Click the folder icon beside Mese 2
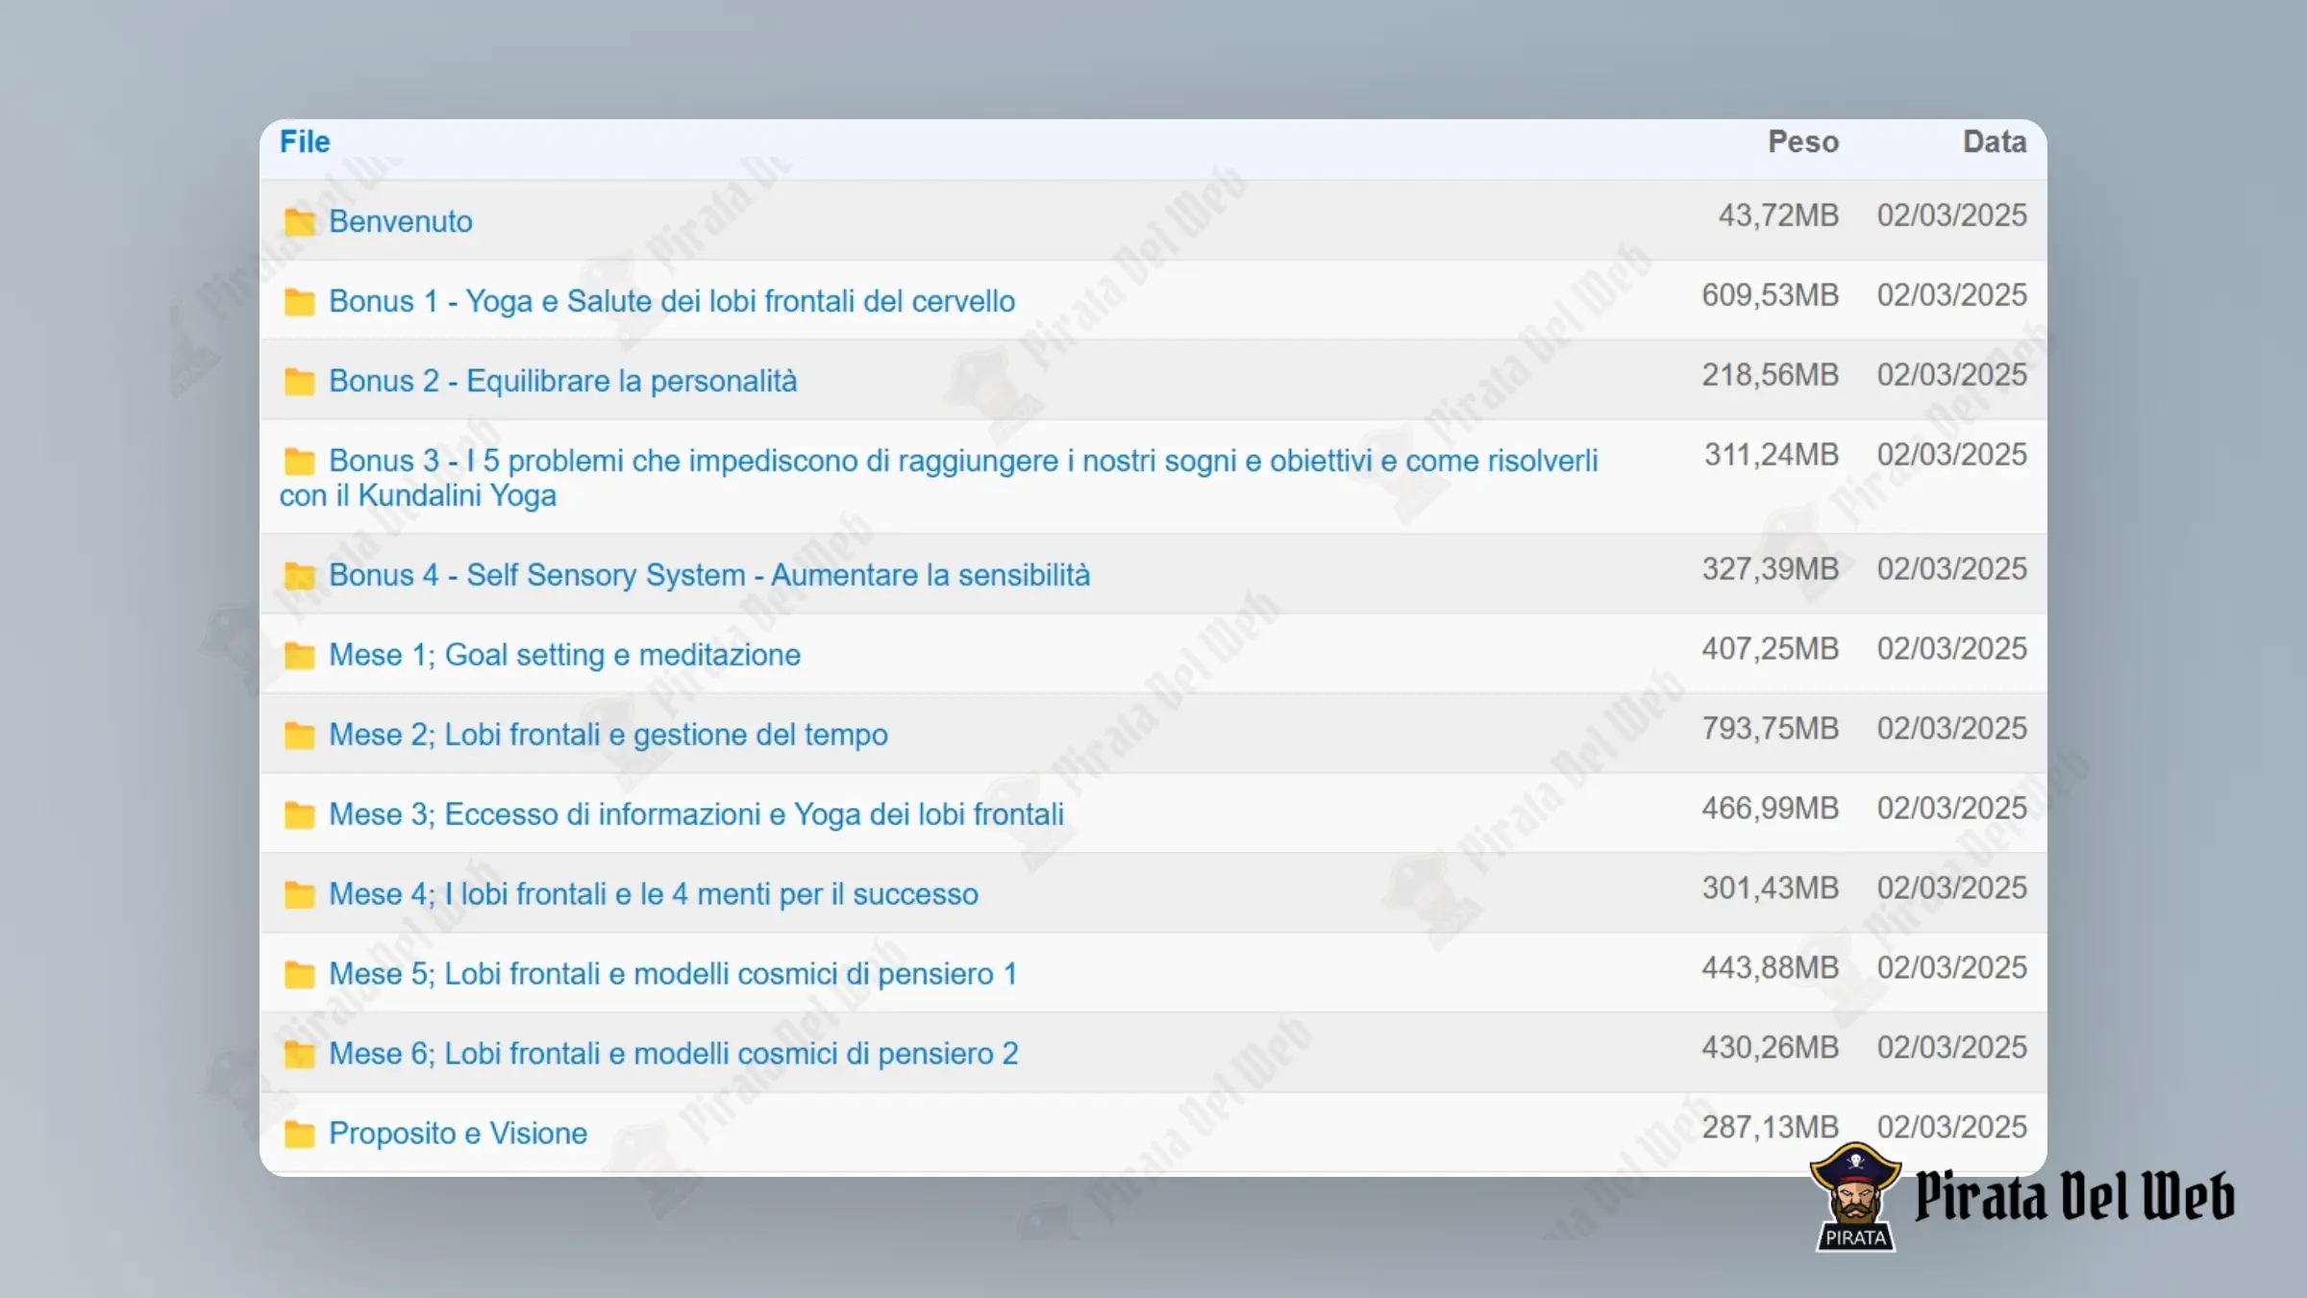This screenshot has height=1298, width=2307. [x=299, y=736]
